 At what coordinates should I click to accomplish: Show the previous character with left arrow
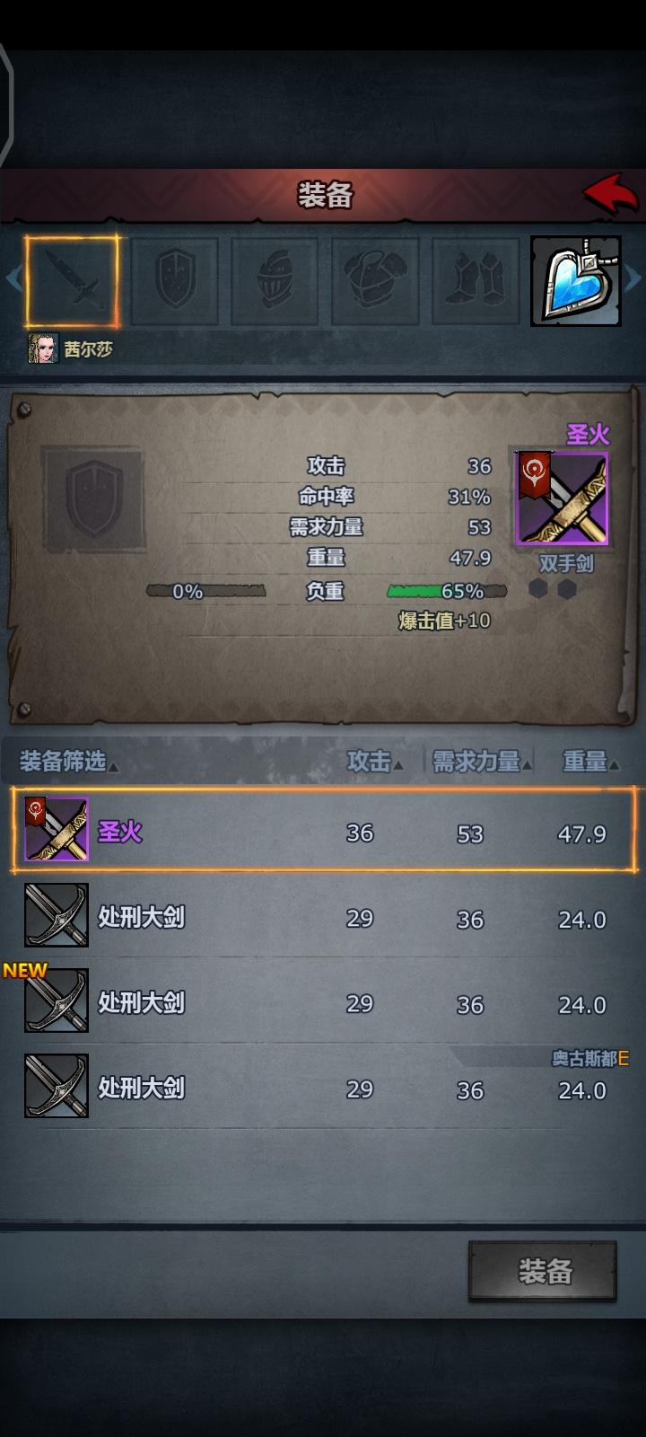(x=13, y=279)
